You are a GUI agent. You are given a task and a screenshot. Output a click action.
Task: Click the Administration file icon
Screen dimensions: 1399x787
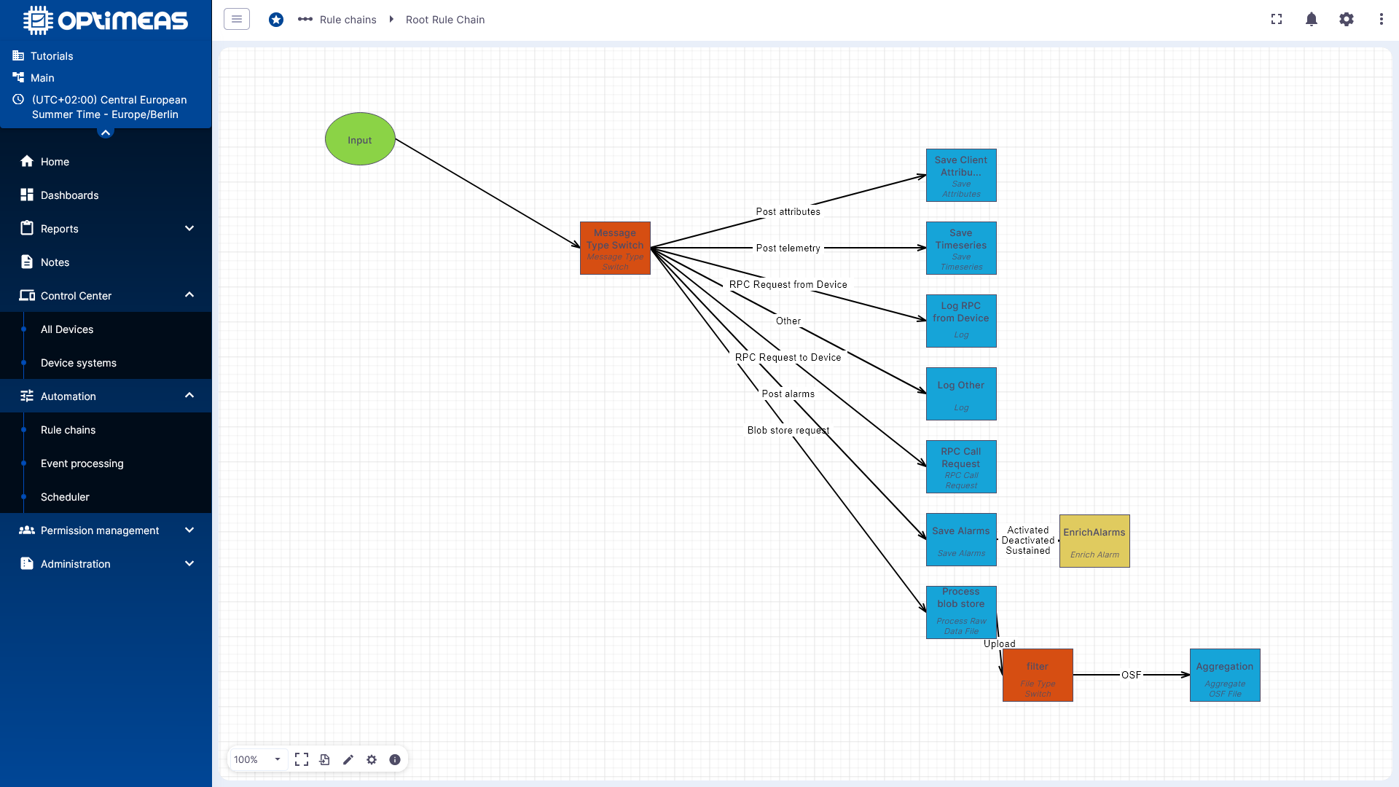(27, 563)
